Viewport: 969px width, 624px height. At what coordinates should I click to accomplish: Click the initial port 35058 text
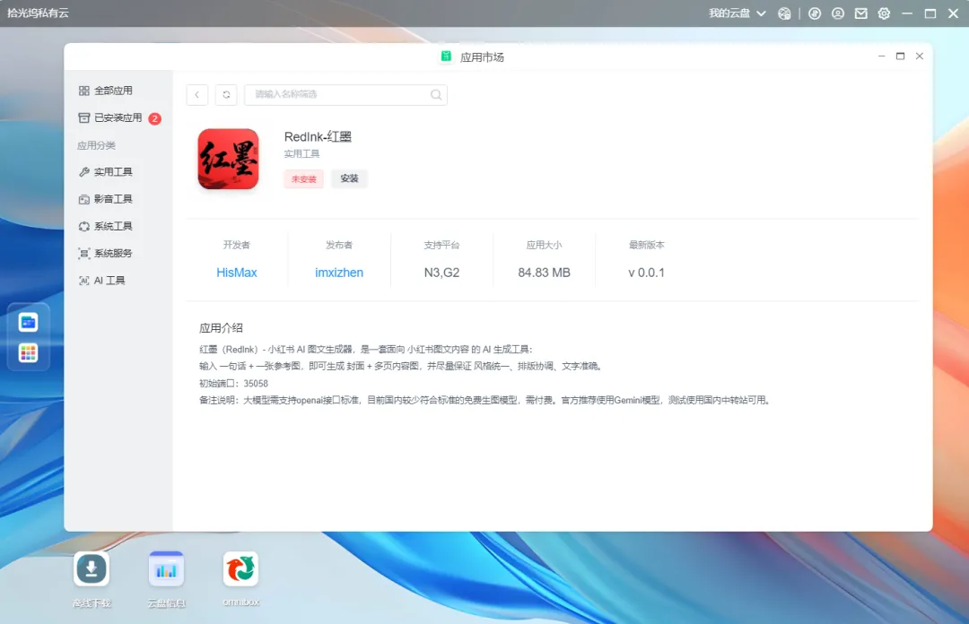(233, 384)
